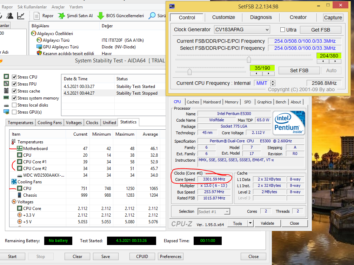The width and height of the screenshot is (354, 265).
Task: Uncheck Stress system memory checkbox
Action: click(x=14, y=98)
